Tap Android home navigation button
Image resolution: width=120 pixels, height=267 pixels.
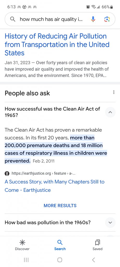pos(60,260)
